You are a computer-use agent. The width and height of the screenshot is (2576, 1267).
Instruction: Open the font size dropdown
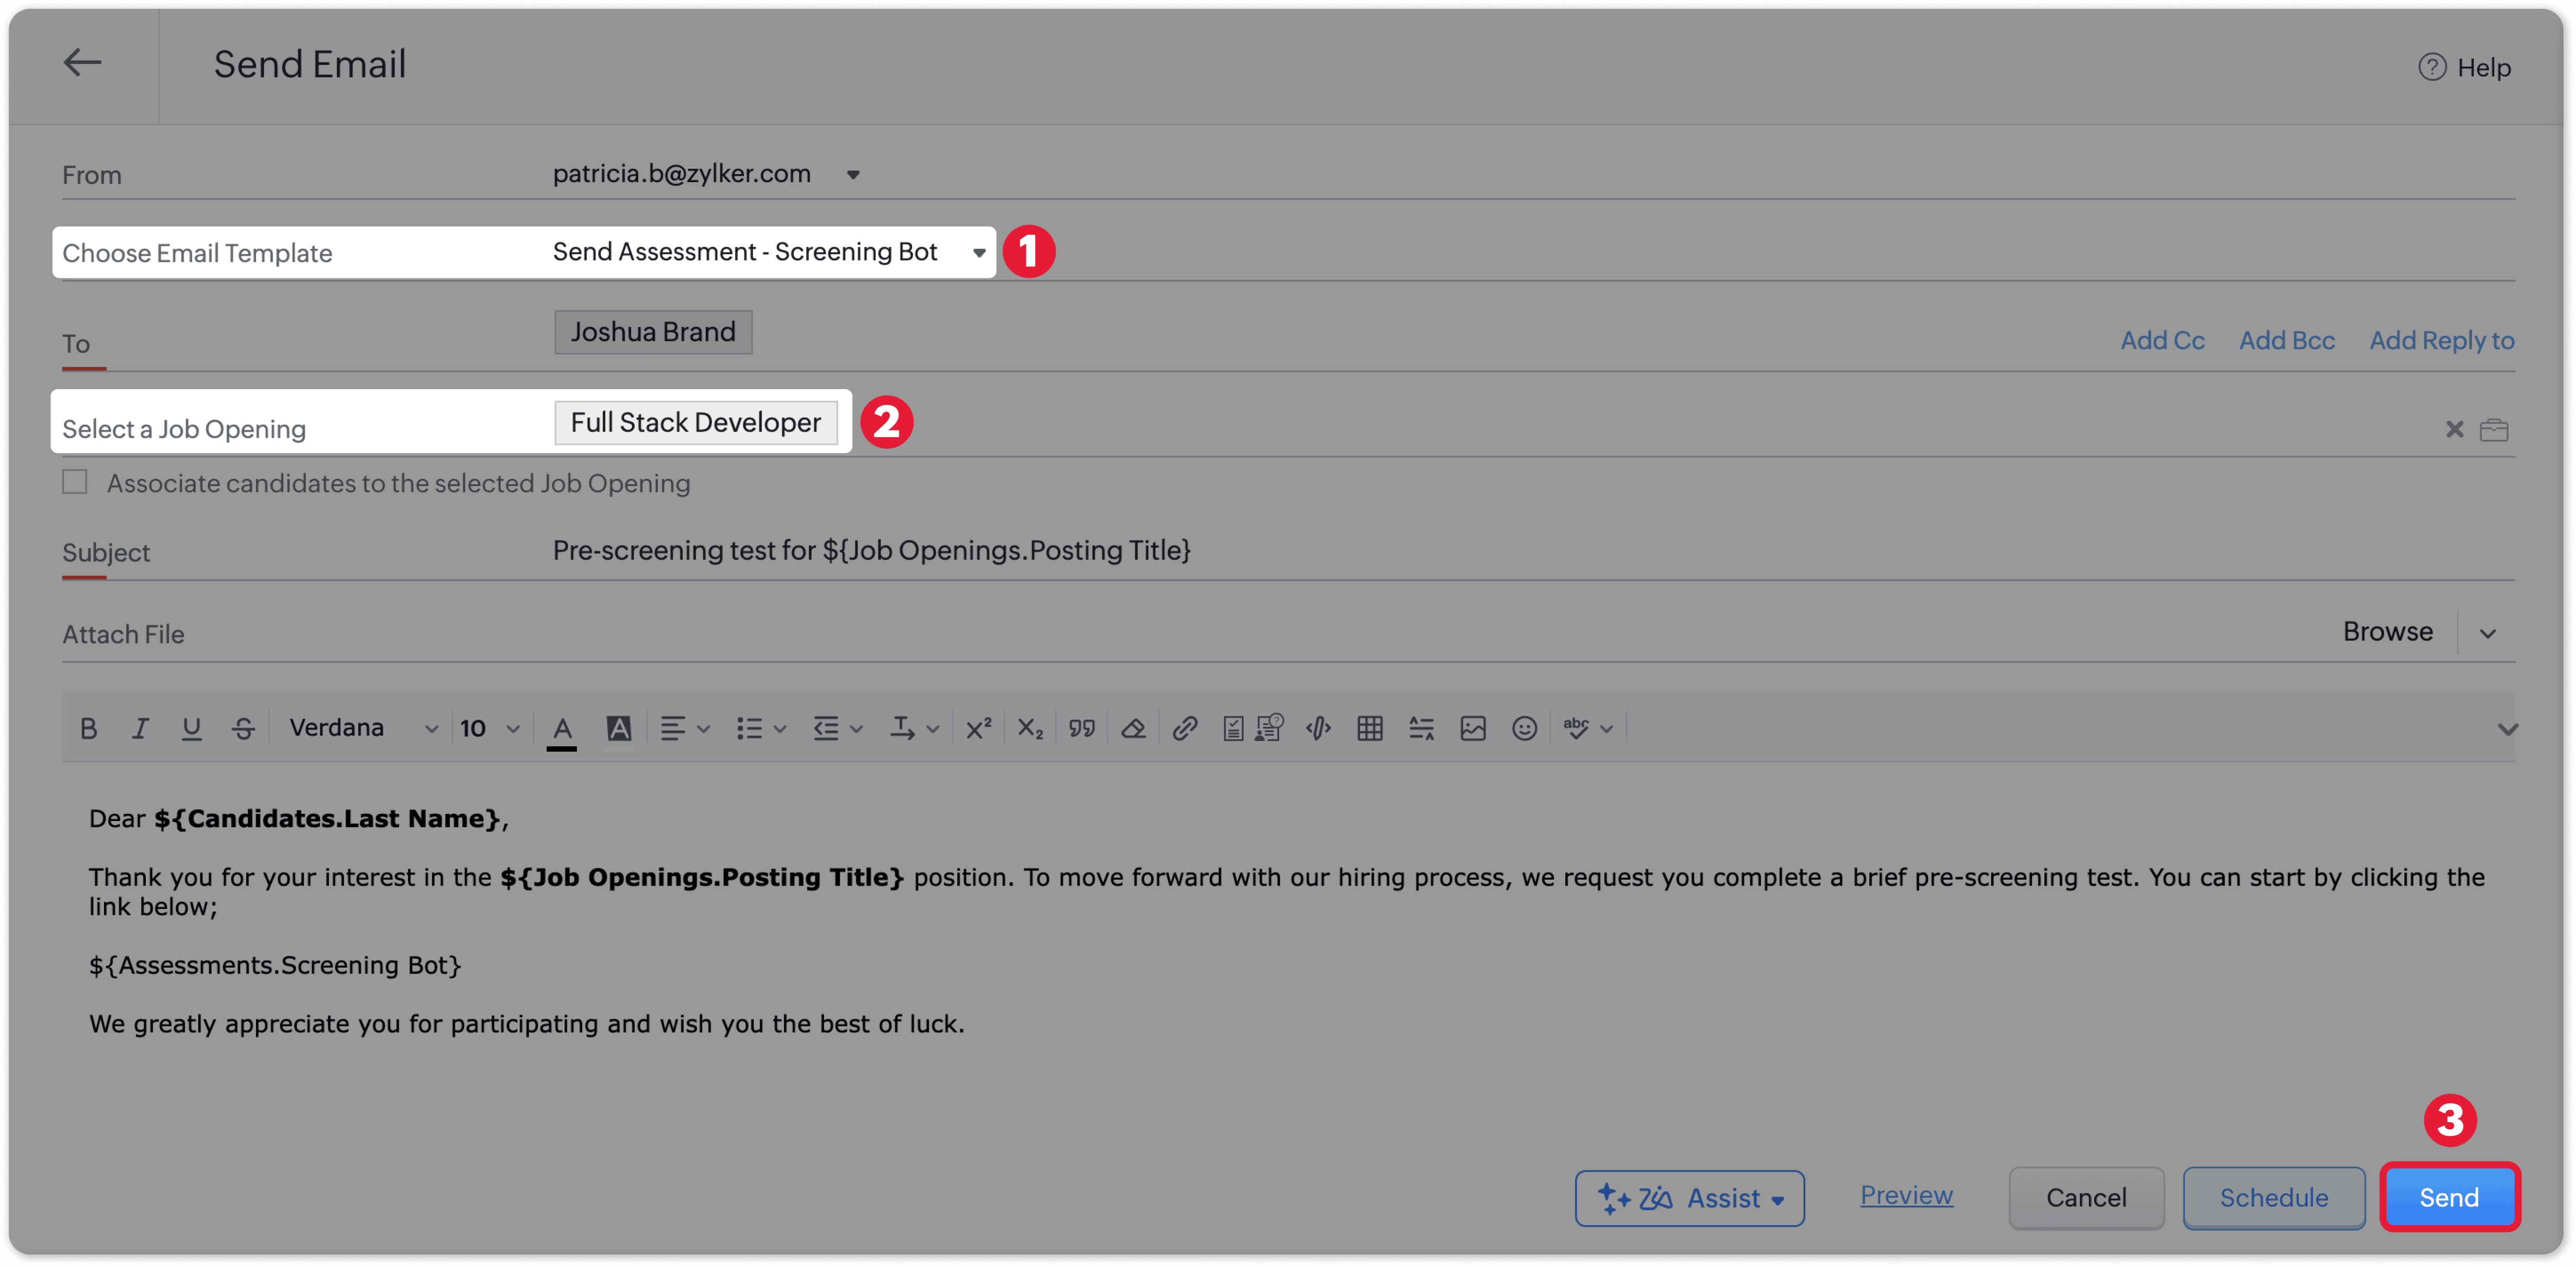click(x=490, y=729)
